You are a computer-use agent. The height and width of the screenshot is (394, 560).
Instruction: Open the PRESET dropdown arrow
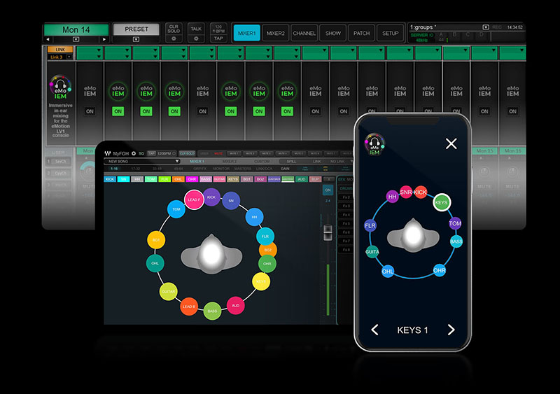tap(136, 39)
